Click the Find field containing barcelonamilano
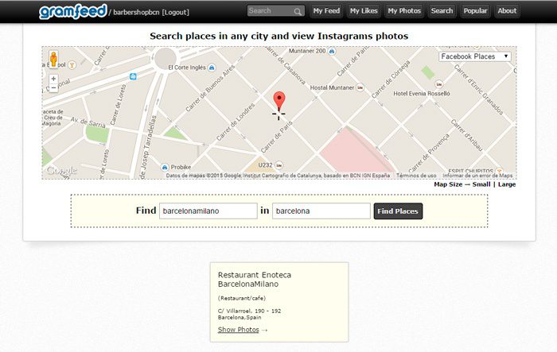Image resolution: width=557 pixels, height=352 pixels. pyautogui.click(x=208, y=211)
